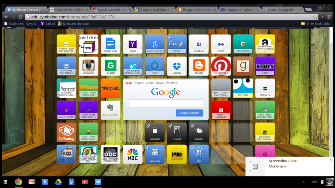The height and width of the screenshot is (188, 335).
Task: Click the address bar URL
Action: click(73, 17)
